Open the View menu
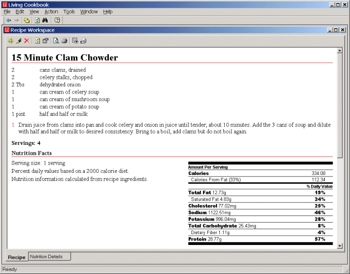Viewport: 350px width, 274px height. click(x=34, y=11)
